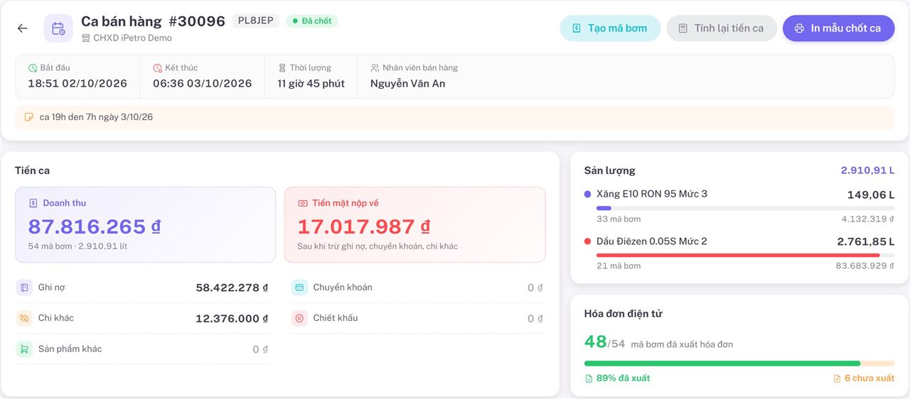This screenshot has width=910, height=399.
Task: Go back with the left arrow icon
Action: (23, 28)
